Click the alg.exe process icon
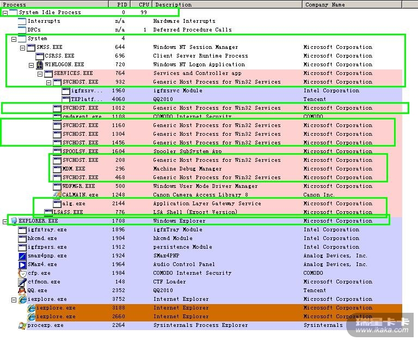Screen dimensions: 418x341 pyautogui.click(x=57, y=204)
